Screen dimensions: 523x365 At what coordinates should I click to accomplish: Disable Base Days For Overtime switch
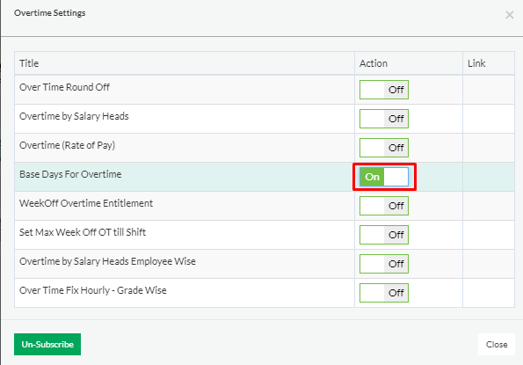pyautogui.click(x=384, y=177)
